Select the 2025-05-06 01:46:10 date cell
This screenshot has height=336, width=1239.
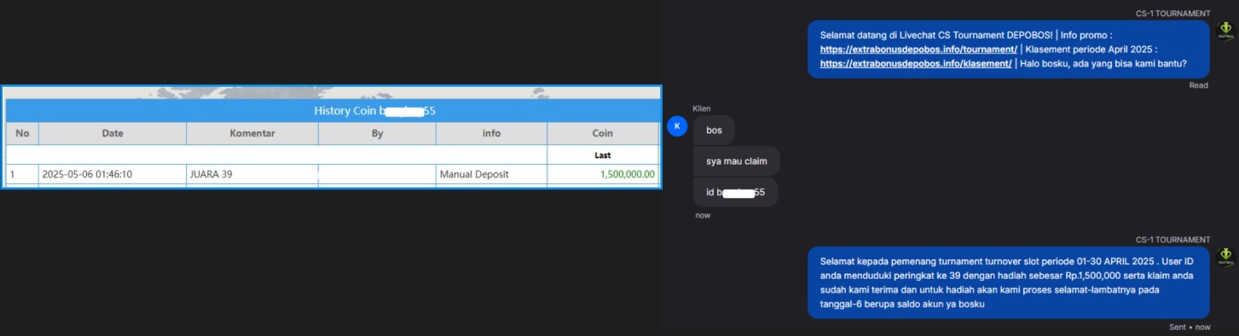click(x=113, y=174)
